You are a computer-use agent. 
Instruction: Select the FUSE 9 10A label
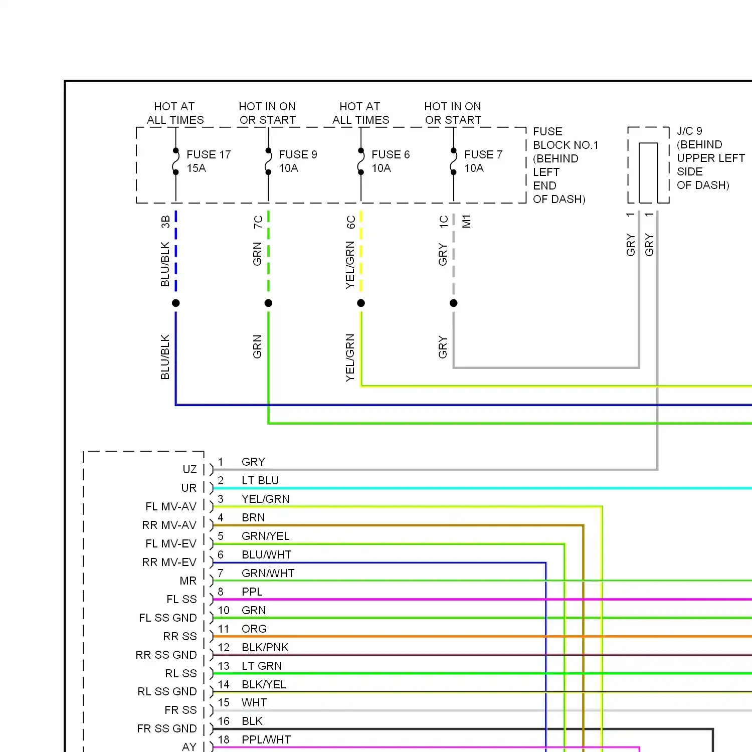coord(298,161)
